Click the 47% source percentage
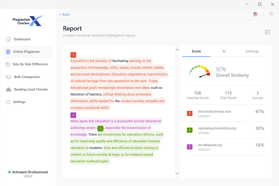This screenshot has height=186, width=279. pos(260,112)
